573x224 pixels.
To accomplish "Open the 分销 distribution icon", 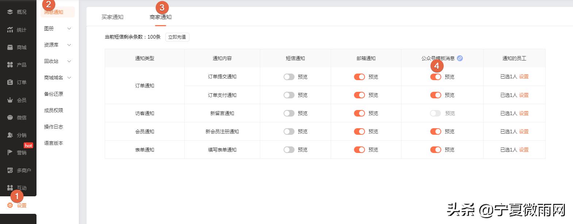I will tap(10, 135).
